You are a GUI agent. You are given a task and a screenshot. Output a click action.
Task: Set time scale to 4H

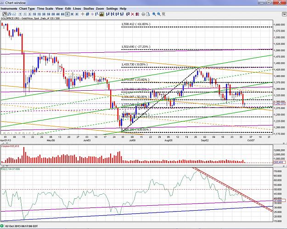pyautogui.click(x=58, y=14)
